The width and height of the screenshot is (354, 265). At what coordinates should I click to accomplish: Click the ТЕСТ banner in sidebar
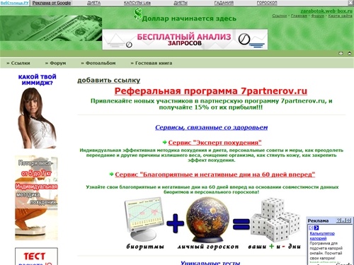[x=36, y=257]
